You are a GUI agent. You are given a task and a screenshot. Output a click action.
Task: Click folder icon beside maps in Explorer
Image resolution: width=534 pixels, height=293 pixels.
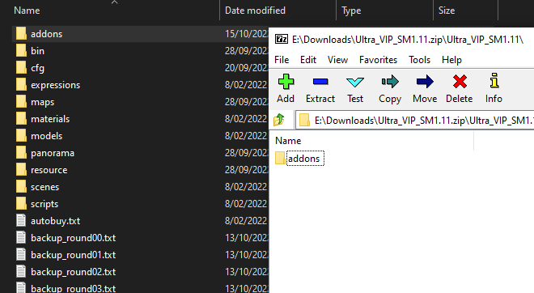tap(21, 101)
